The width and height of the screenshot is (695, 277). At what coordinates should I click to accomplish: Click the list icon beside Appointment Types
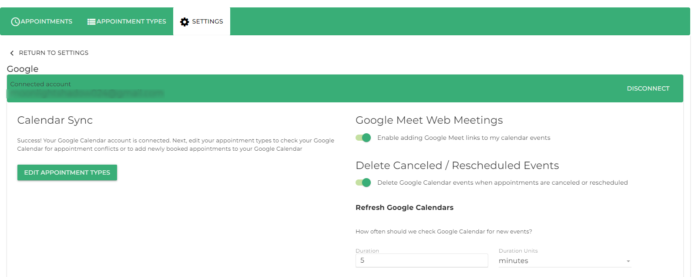coord(91,21)
